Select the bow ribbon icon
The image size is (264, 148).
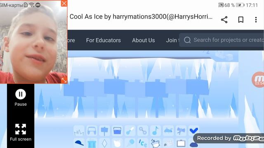tap(181, 131)
